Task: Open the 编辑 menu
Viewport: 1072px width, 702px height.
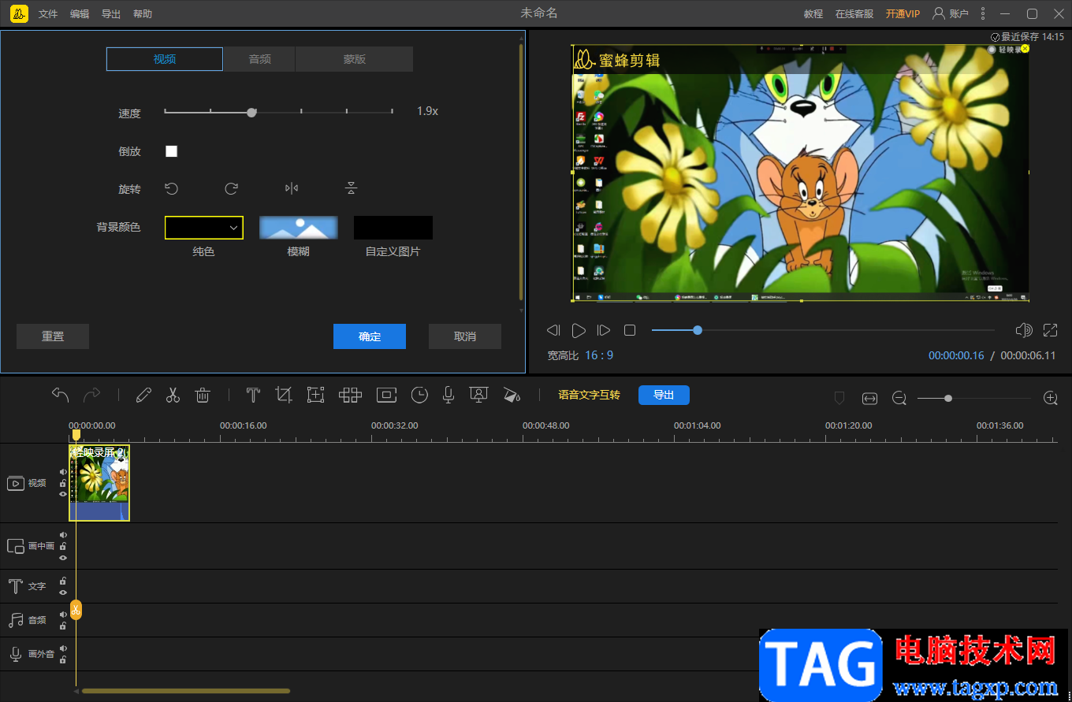Action: 80,14
